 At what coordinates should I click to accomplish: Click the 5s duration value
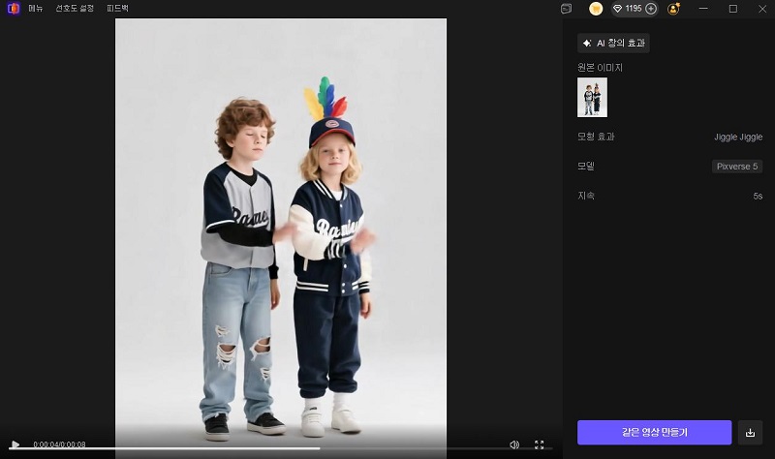pyautogui.click(x=758, y=197)
